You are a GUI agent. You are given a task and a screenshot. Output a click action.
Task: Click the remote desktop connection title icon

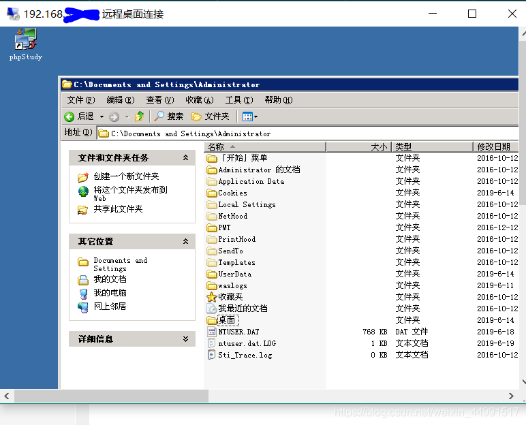tap(14, 14)
